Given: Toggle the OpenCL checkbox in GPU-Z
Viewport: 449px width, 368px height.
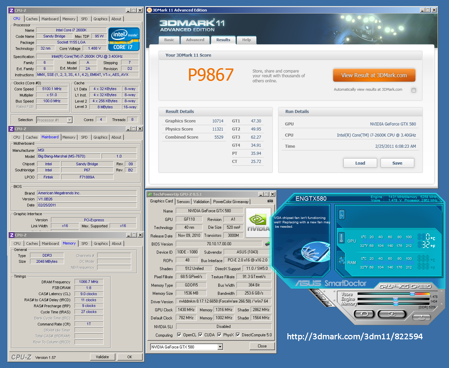Looking at the screenshot, I should pos(179,335).
